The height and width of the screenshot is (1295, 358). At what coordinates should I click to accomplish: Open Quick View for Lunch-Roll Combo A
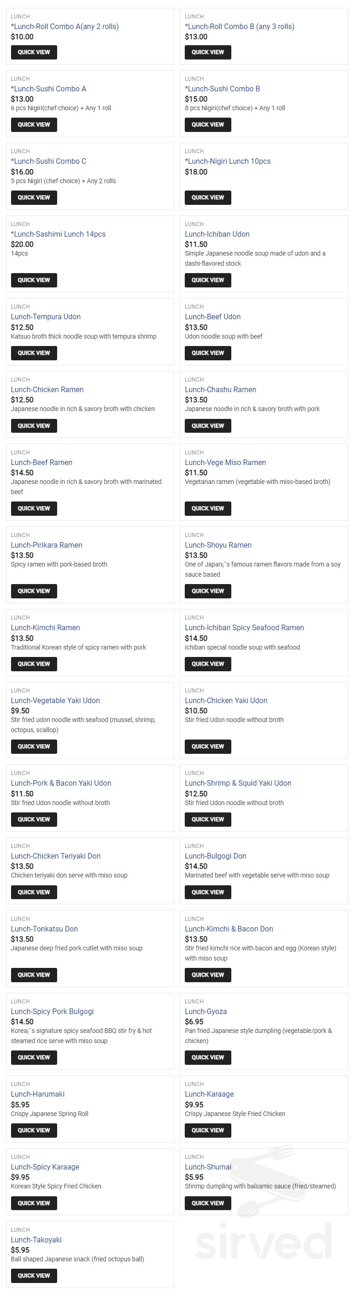pos(34,52)
